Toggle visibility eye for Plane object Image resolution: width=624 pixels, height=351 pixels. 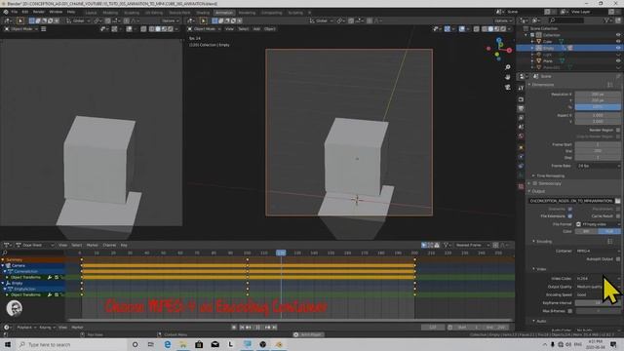[x=618, y=60]
